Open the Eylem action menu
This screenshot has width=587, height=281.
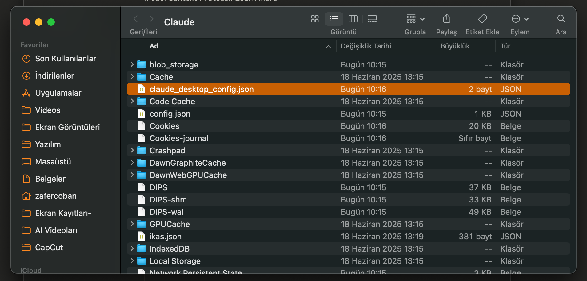(520, 19)
